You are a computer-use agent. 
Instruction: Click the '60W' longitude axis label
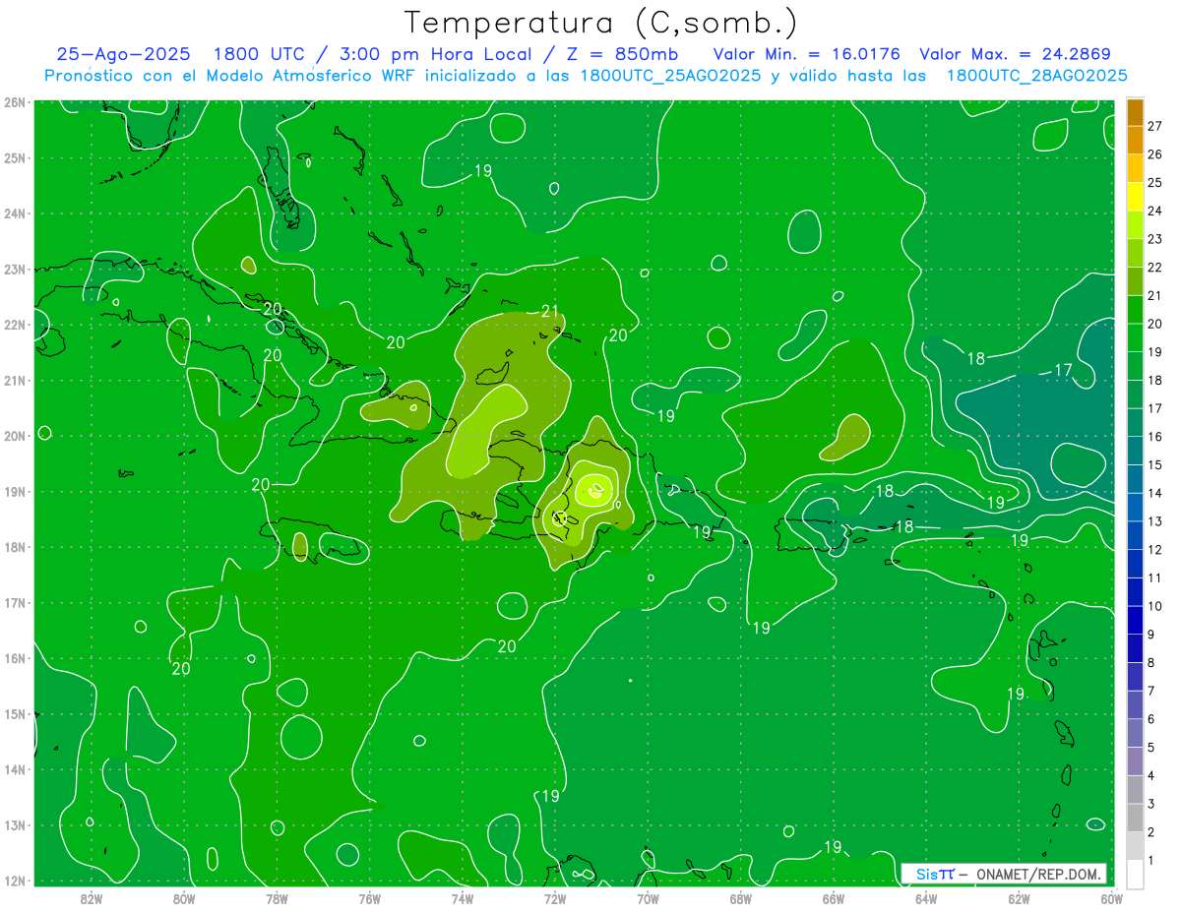1111,898
